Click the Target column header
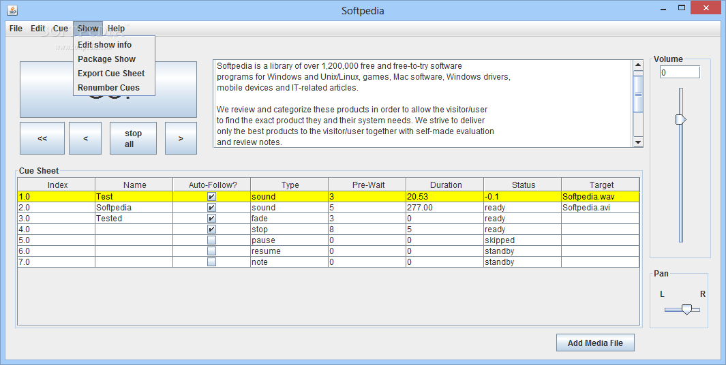Screen dimensions: 726x365 point(601,185)
